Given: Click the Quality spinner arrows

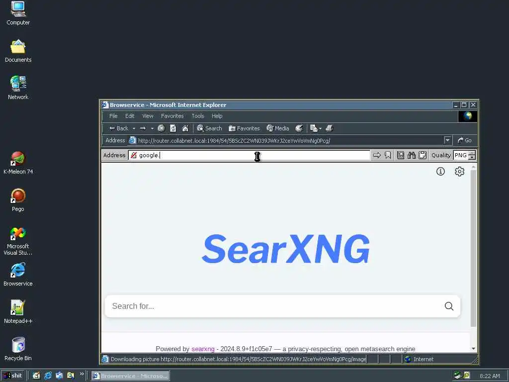Looking at the screenshot, I should point(472,155).
